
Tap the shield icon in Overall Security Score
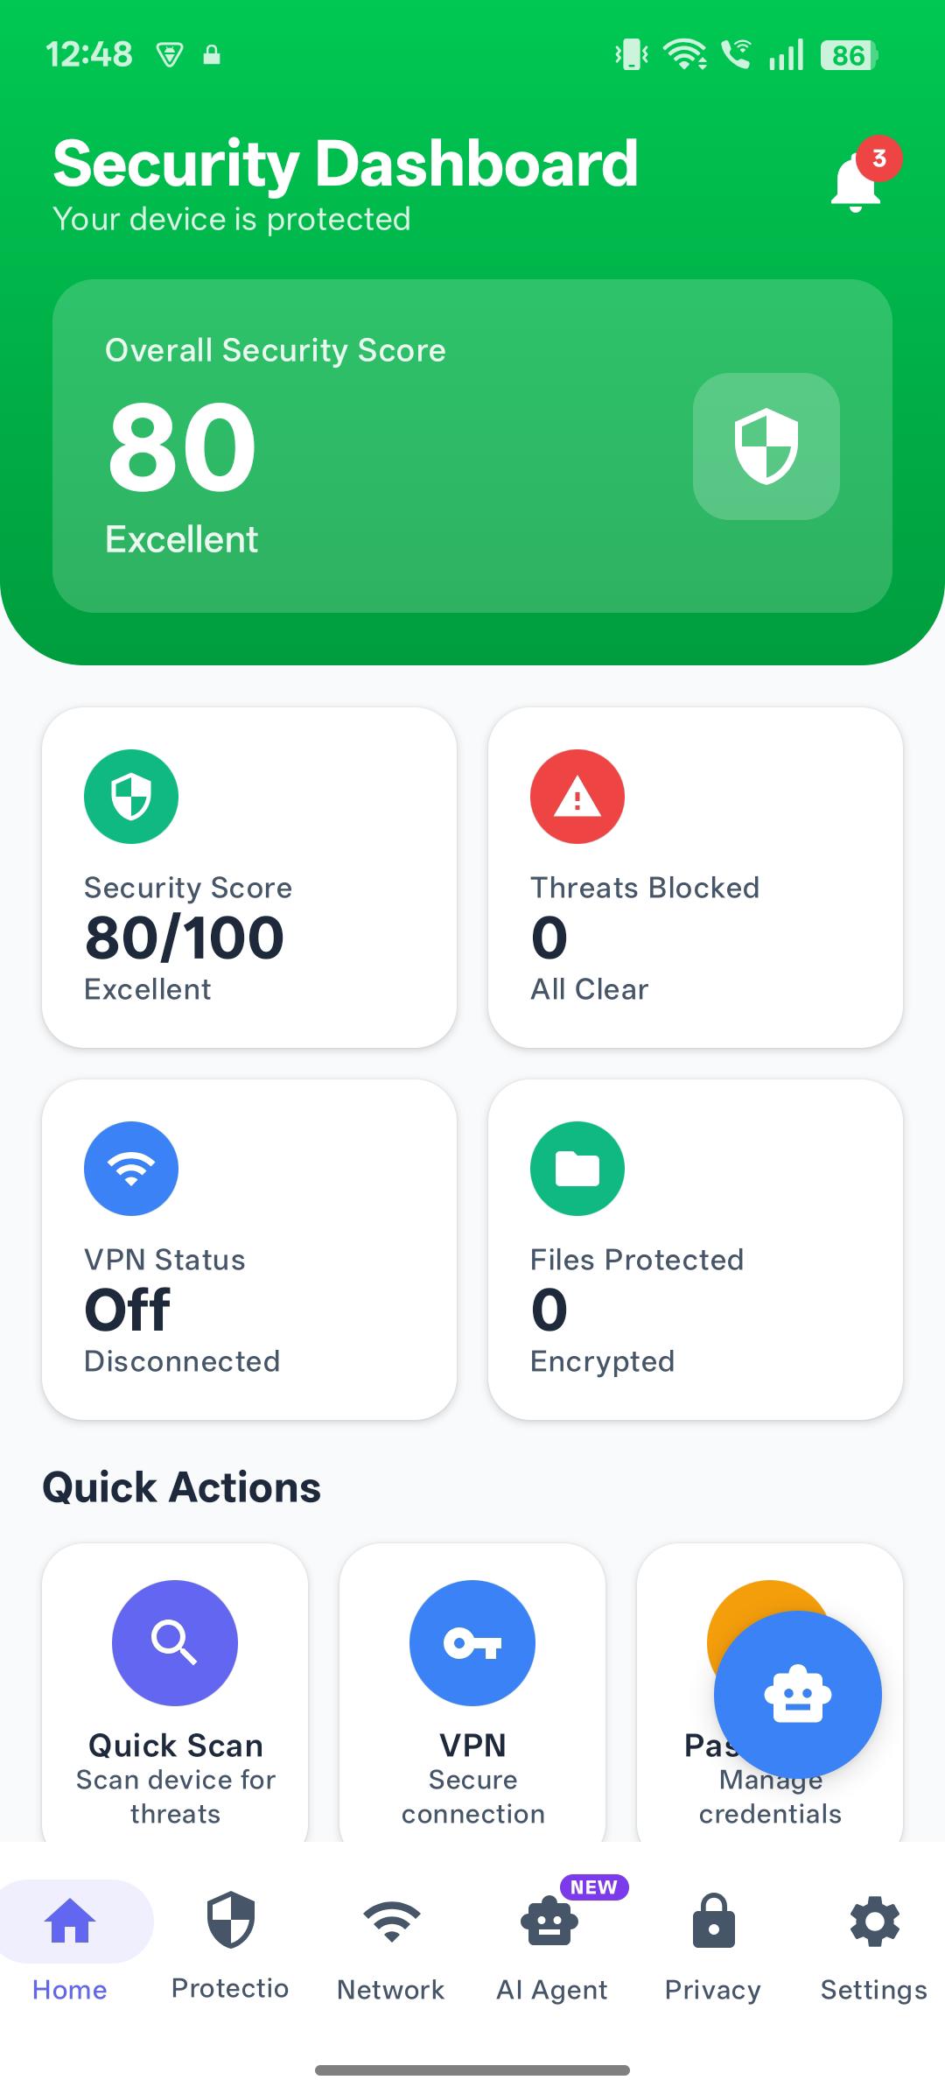pos(766,446)
